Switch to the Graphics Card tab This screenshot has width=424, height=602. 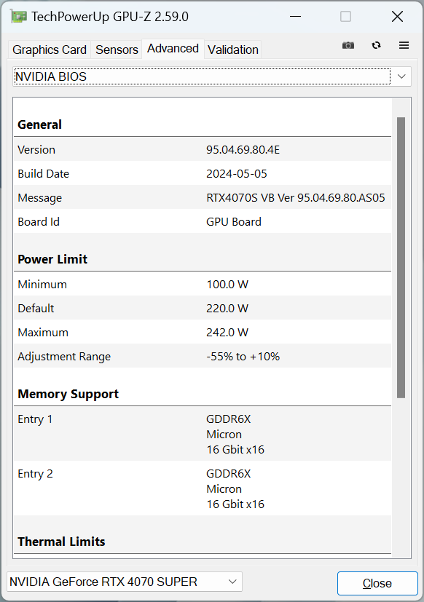pos(50,49)
